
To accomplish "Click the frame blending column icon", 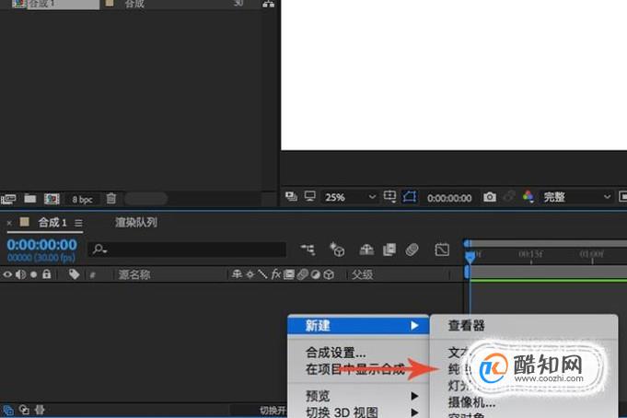I will 289,274.
